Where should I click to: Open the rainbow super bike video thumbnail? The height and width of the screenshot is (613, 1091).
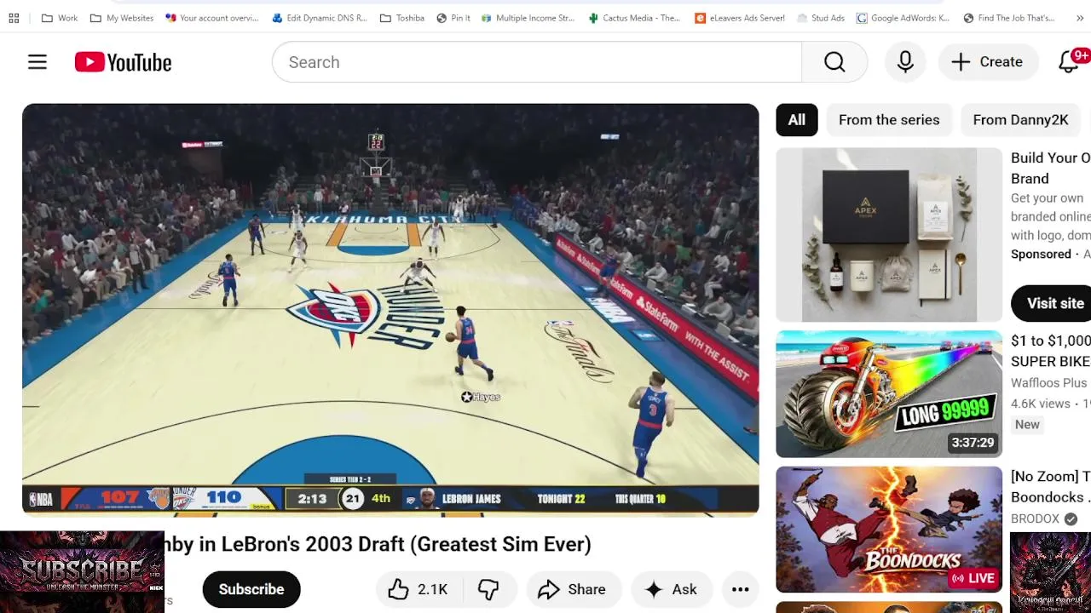(889, 394)
